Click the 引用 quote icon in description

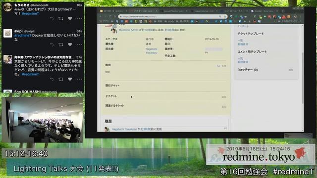221,66
